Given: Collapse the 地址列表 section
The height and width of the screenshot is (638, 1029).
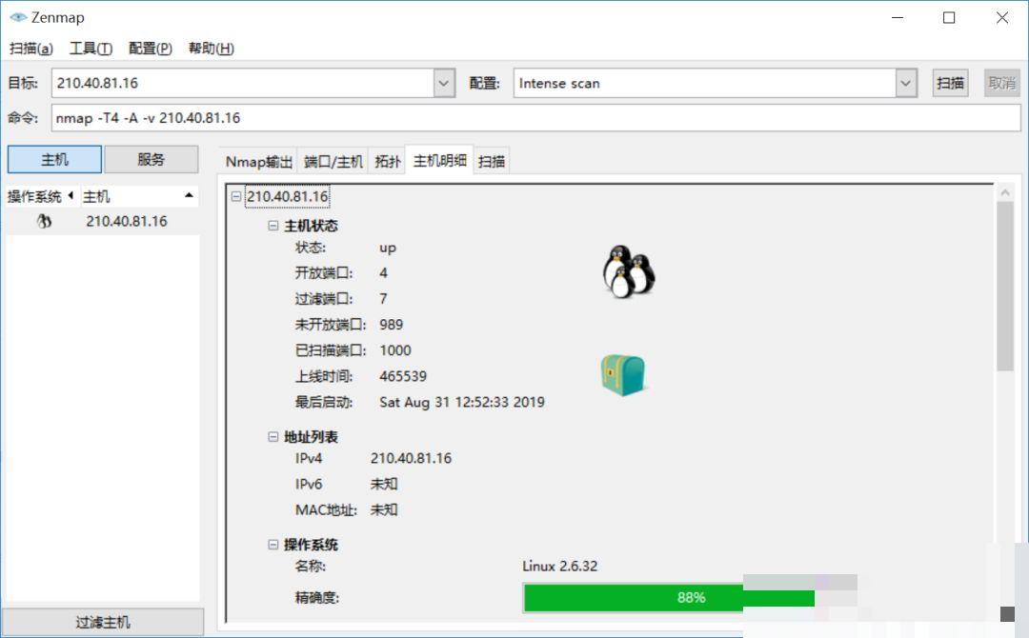Looking at the screenshot, I should [273, 437].
